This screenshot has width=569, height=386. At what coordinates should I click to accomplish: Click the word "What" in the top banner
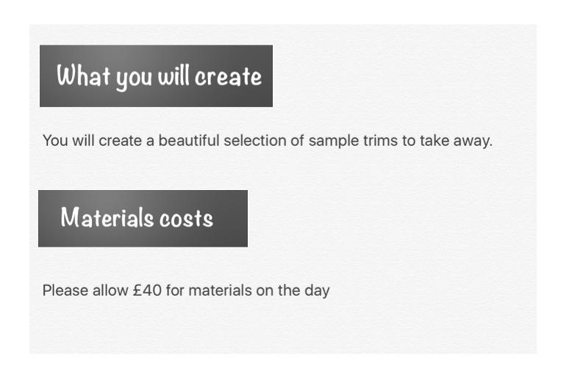(84, 76)
